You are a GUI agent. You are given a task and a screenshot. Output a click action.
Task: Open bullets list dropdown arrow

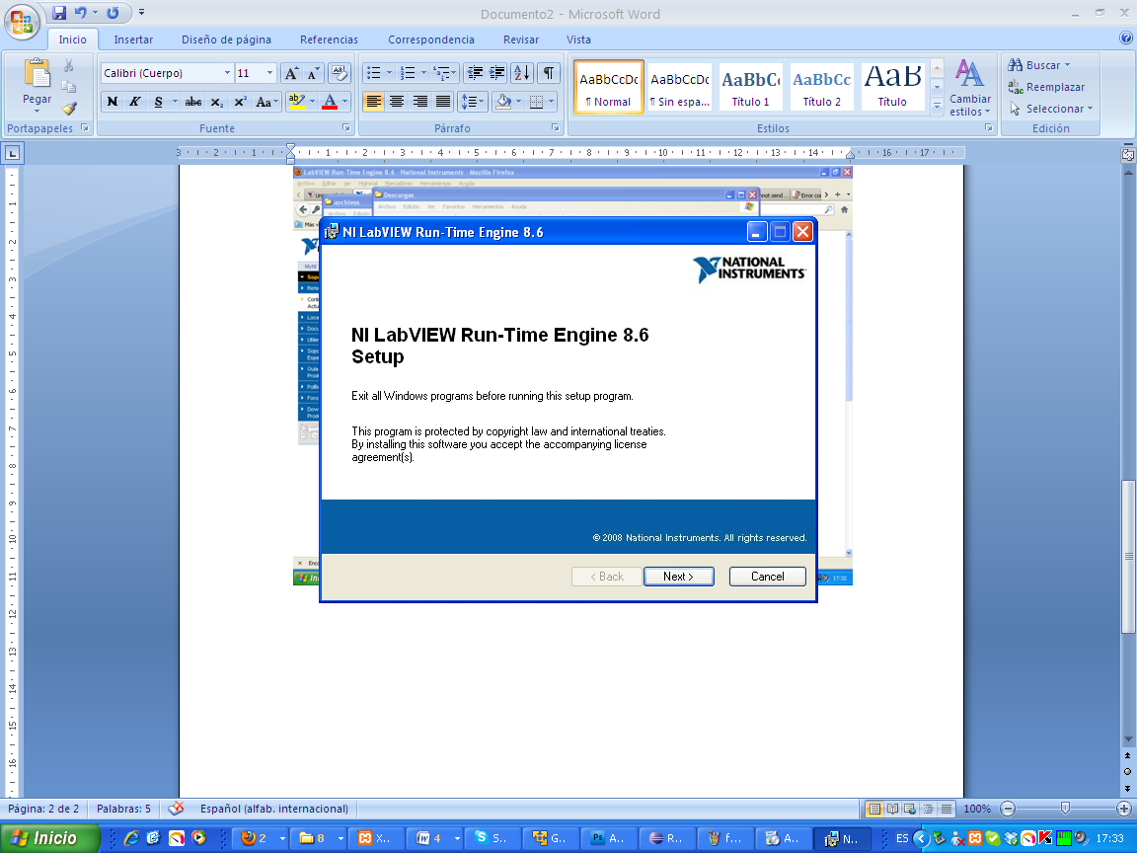[389, 72]
